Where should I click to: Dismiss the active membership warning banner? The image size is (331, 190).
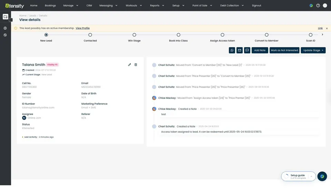coord(327,28)
